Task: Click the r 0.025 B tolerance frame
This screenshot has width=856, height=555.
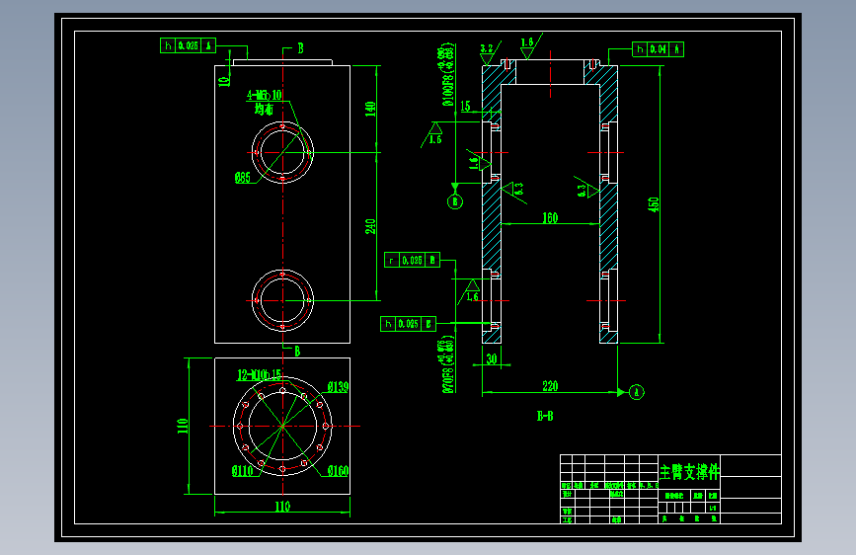Action: pyautogui.click(x=412, y=260)
